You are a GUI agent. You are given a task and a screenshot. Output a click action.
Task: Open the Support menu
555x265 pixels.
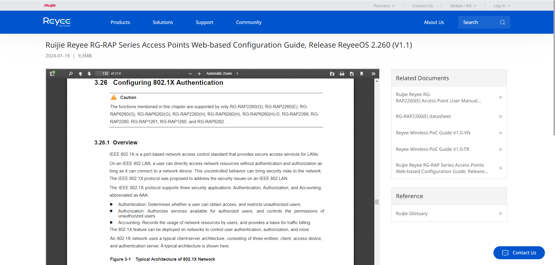[204, 22]
